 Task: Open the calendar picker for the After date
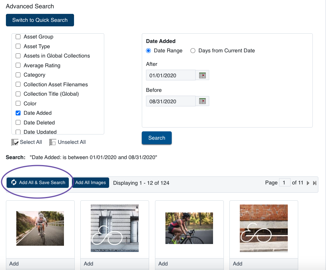click(x=202, y=75)
